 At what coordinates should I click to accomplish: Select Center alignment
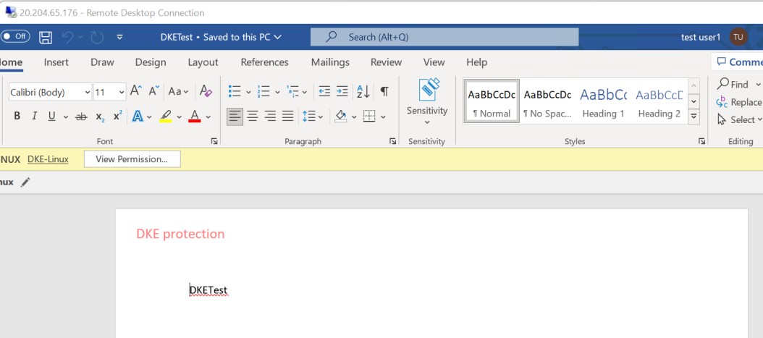[253, 117]
